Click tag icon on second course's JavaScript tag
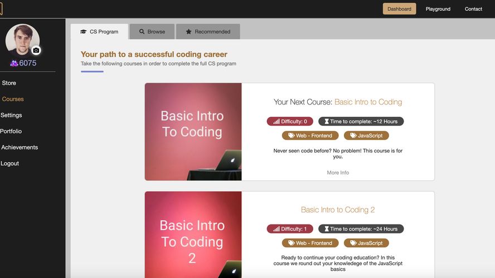The height and width of the screenshot is (278, 495). point(353,243)
